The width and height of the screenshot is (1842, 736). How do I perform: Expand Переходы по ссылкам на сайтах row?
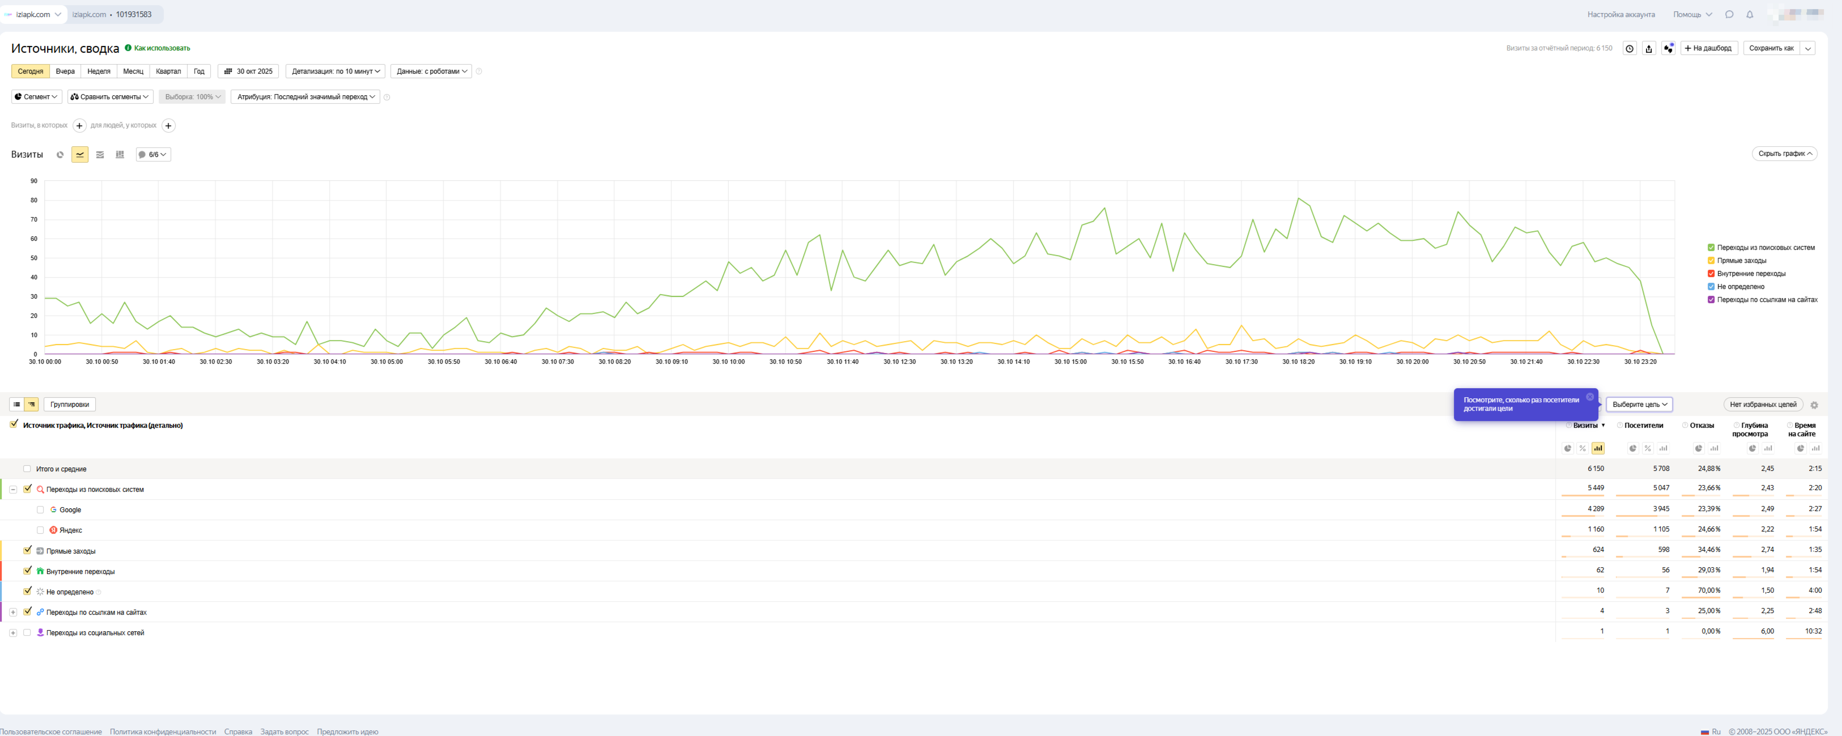coord(13,612)
